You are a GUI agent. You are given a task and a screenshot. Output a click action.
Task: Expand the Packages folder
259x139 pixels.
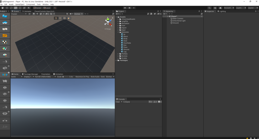coord(117,60)
